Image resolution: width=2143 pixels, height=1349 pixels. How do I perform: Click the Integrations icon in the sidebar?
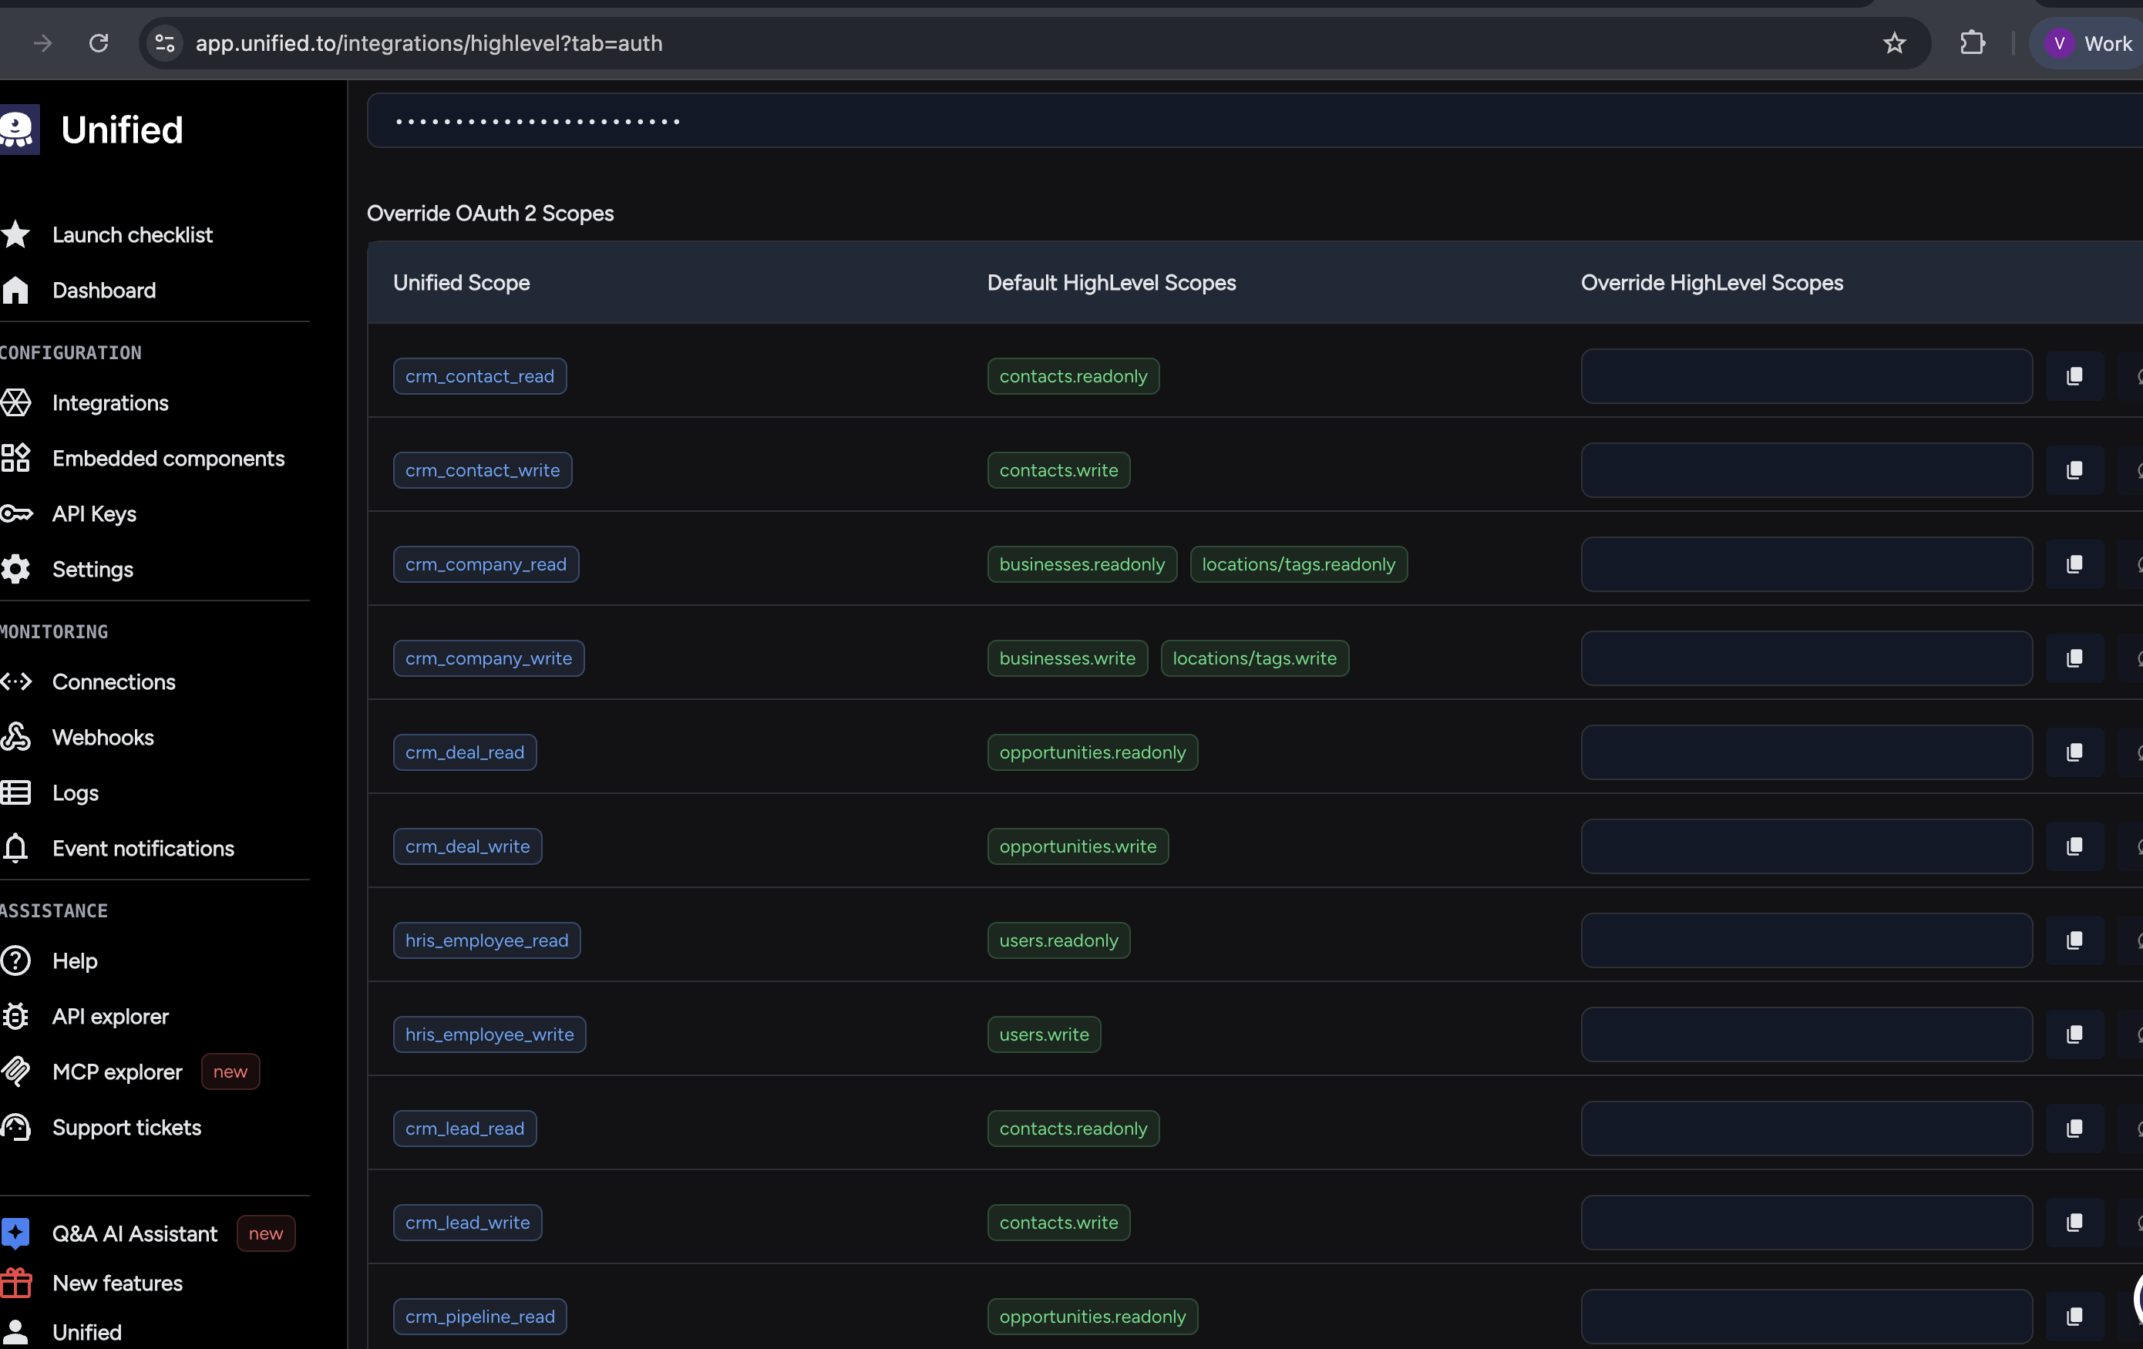[x=16, y=403]
